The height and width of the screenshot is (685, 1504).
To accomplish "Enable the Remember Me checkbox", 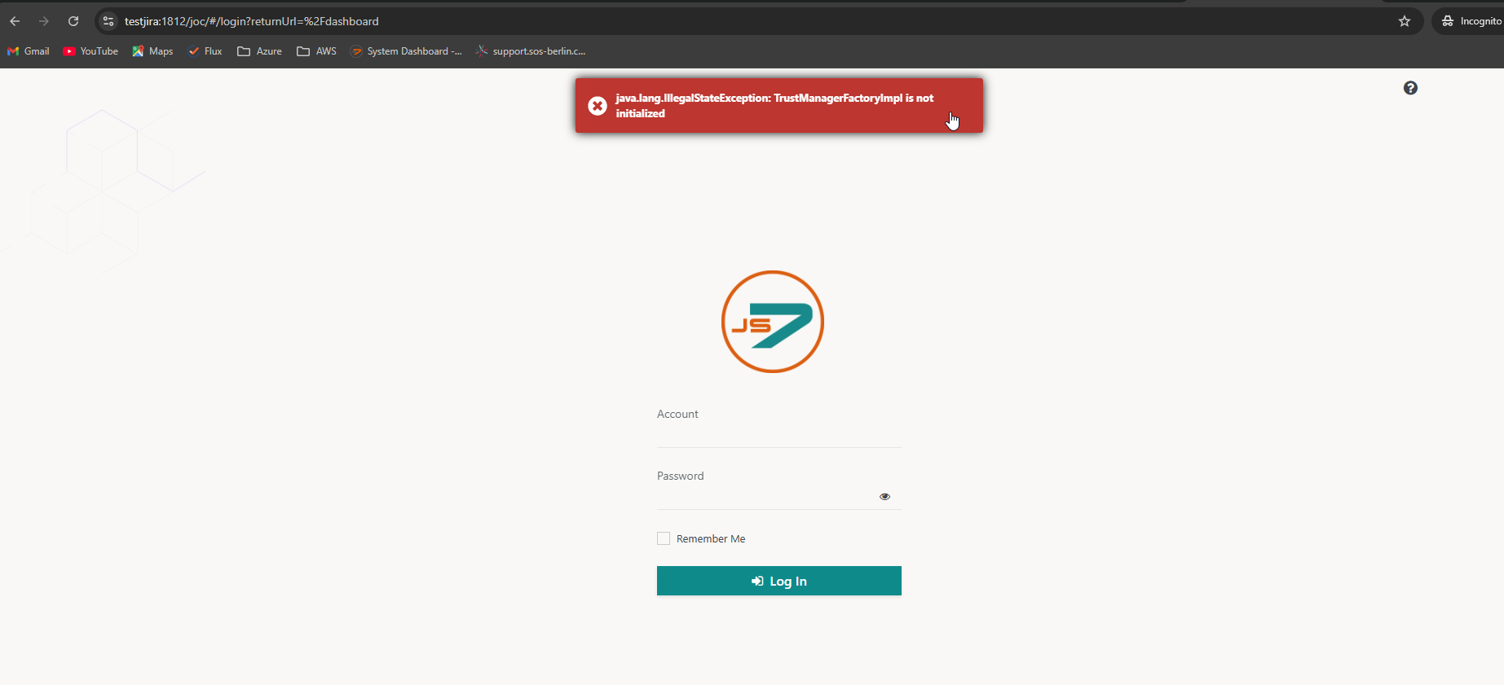I will 664,538.
